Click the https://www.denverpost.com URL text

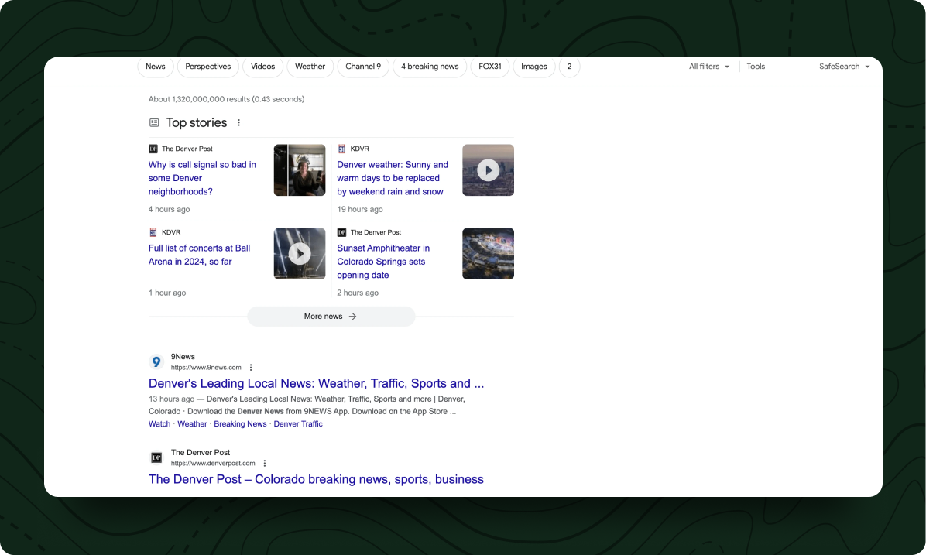click(x=213, y=464)
